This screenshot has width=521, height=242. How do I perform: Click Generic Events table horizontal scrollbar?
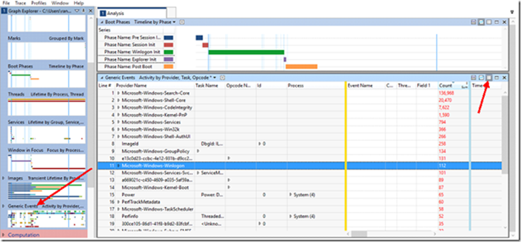(x=359, y=234)
